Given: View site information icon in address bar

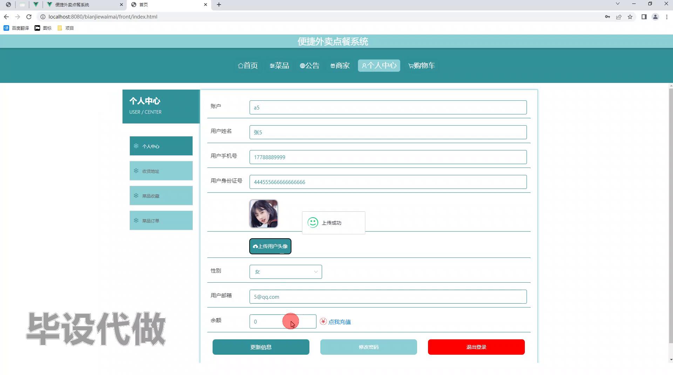Looking at the screenshot, I should coord(42,17).
